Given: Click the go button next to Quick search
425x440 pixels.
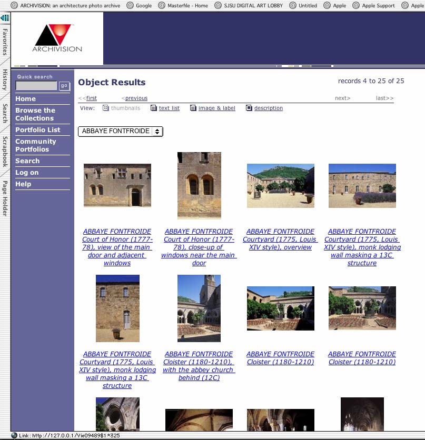Looking at the screenshot, I should [64, 86].
